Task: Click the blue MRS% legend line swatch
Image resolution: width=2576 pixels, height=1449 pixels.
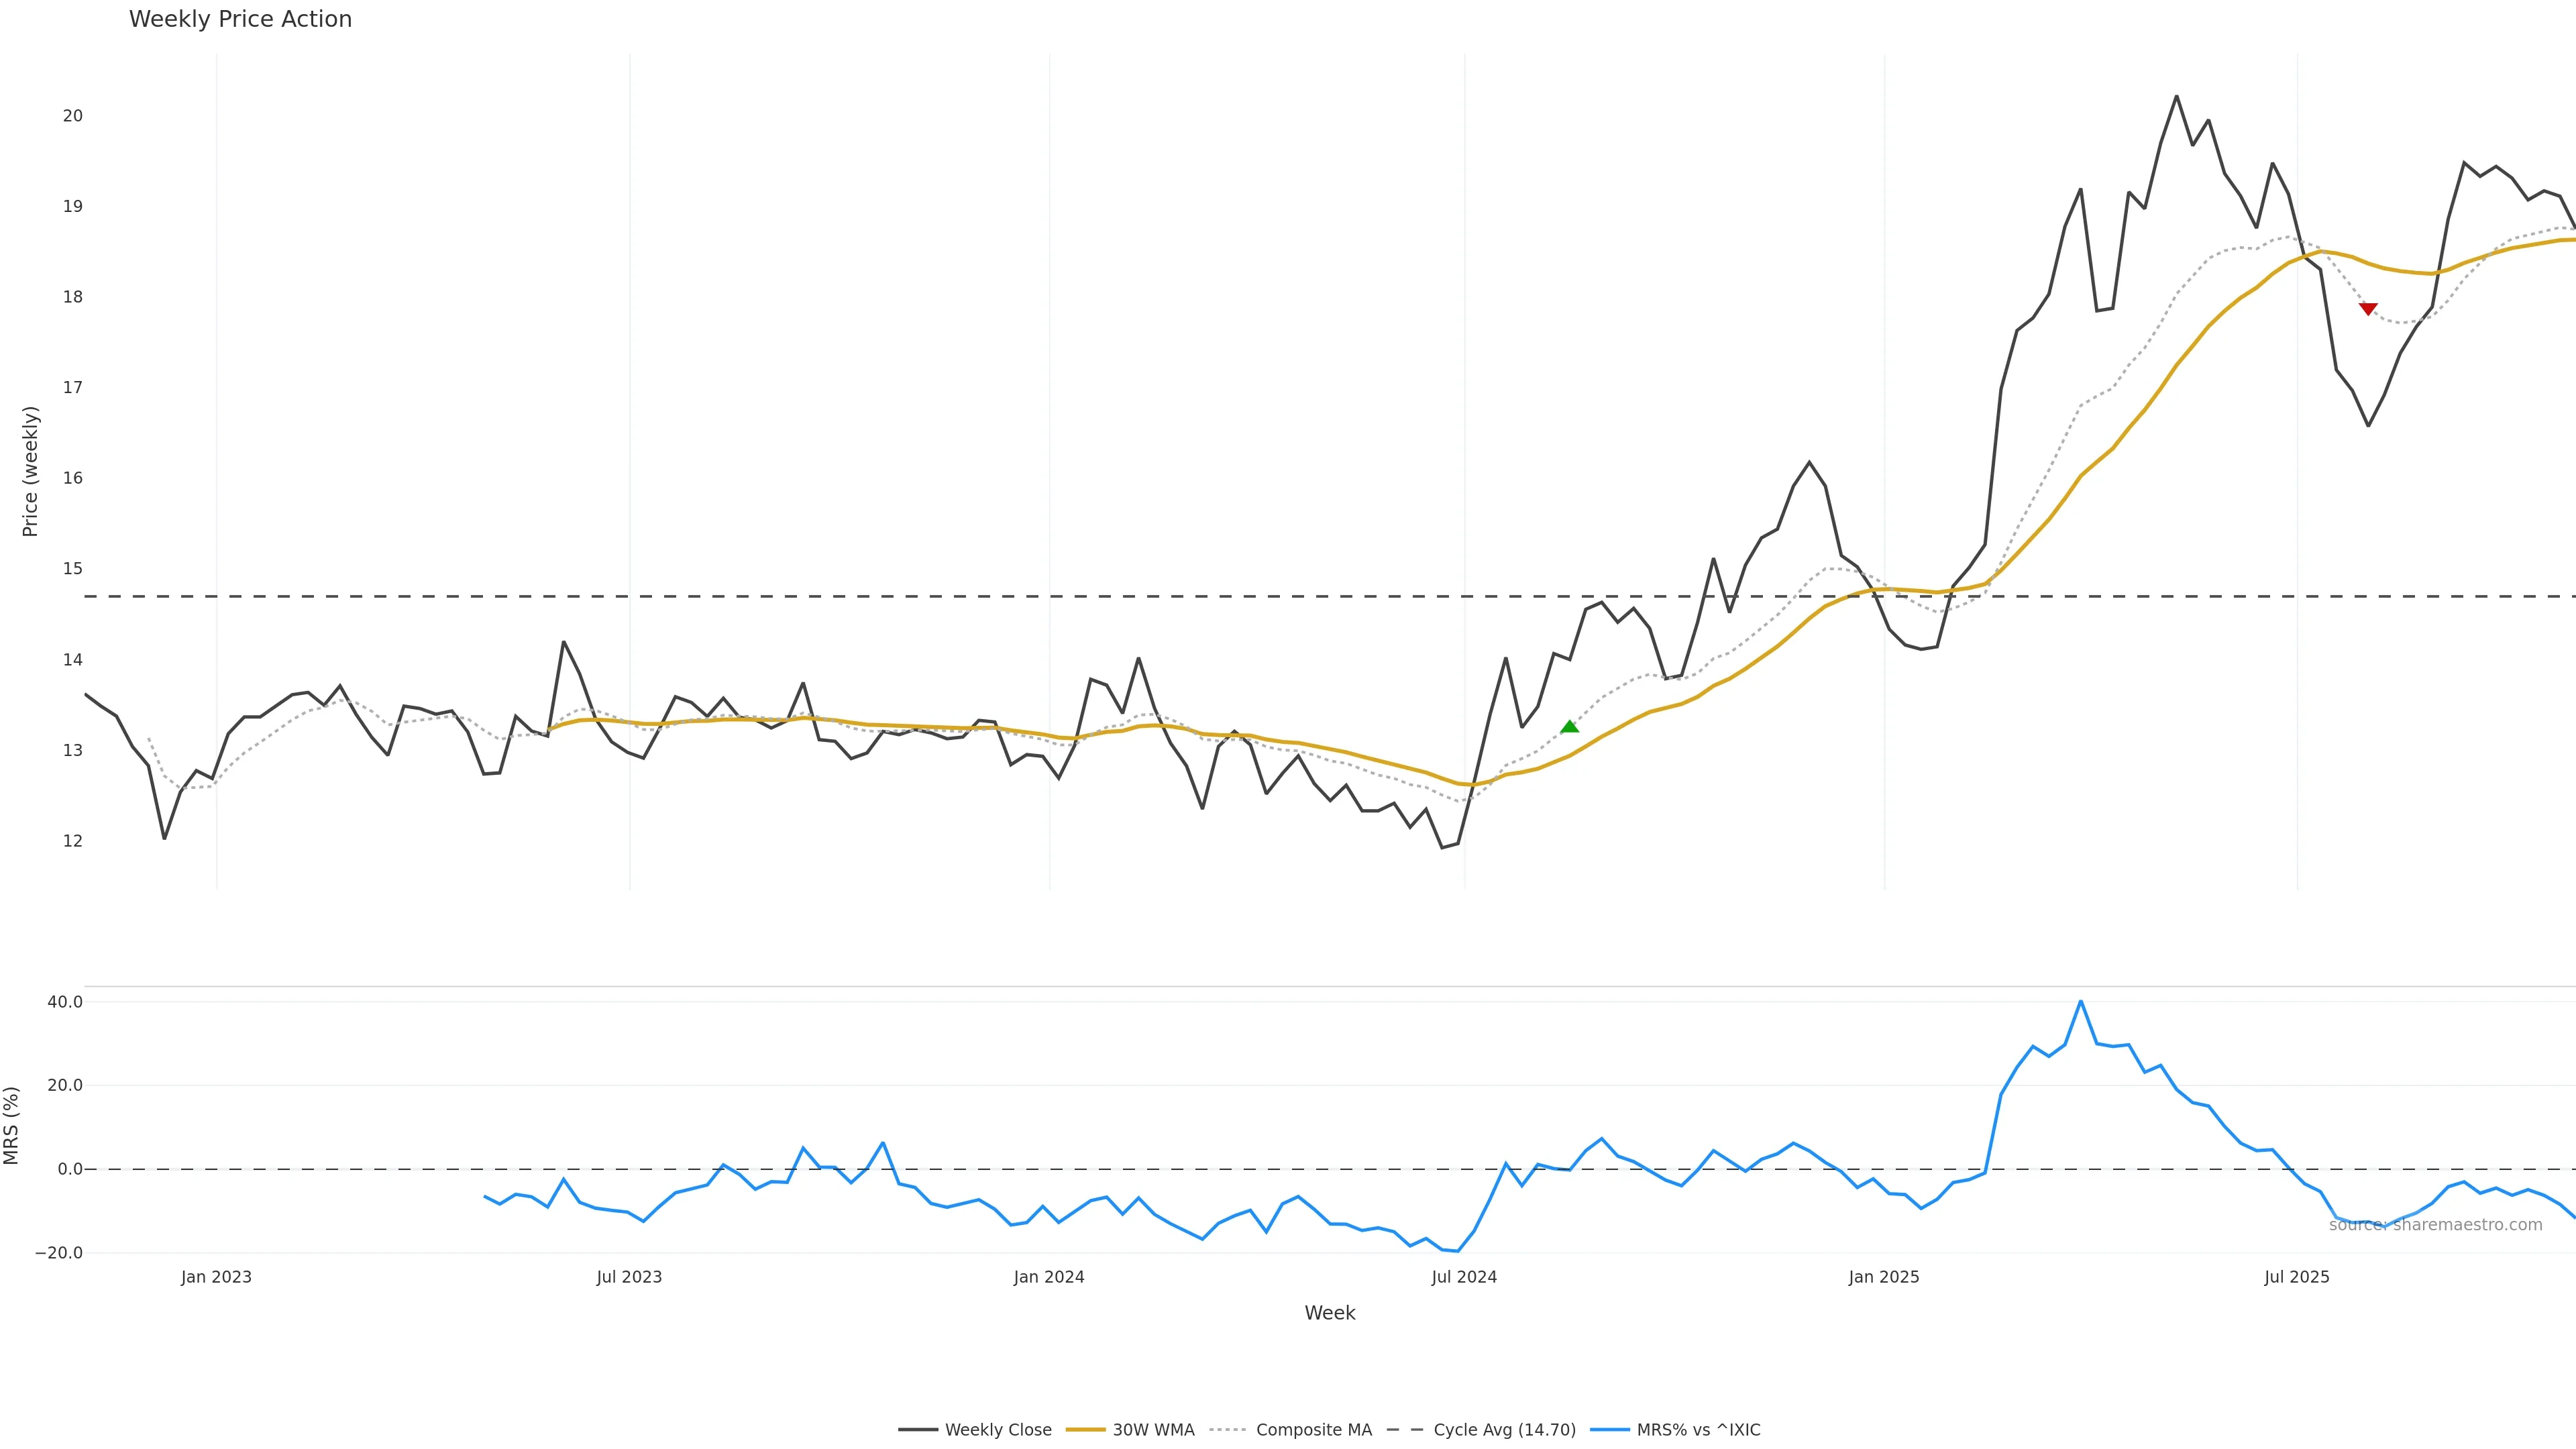Action: point(1609,1430)
